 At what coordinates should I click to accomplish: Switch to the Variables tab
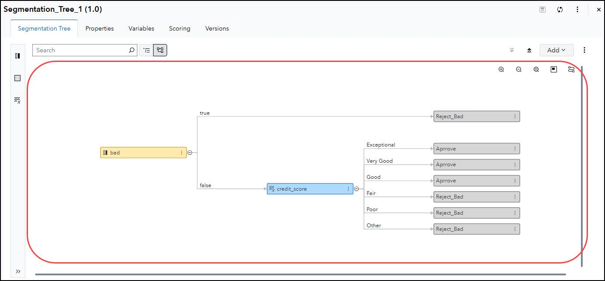click(141, 28)
